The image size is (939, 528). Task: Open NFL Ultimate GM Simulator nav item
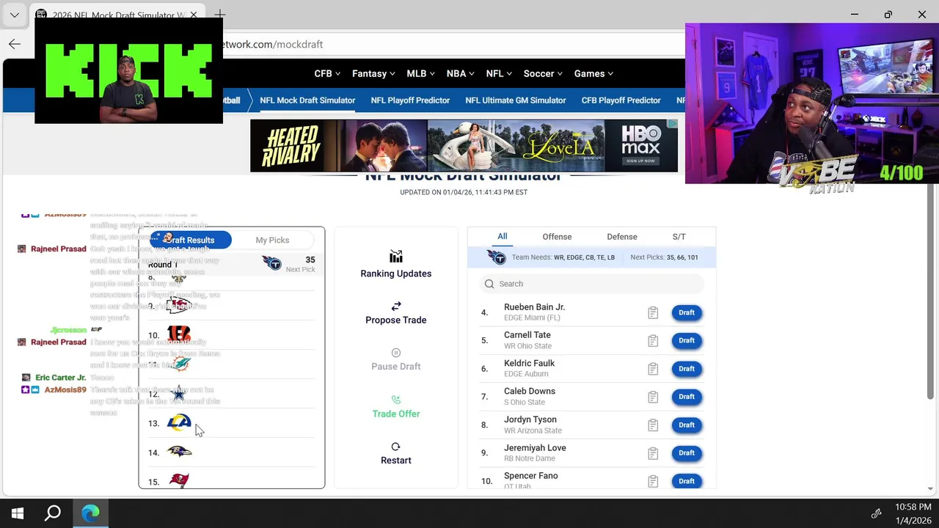(x=516, y=100)
